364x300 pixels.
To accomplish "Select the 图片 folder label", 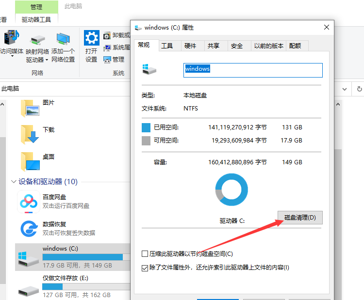I will [x=49, y=103].
